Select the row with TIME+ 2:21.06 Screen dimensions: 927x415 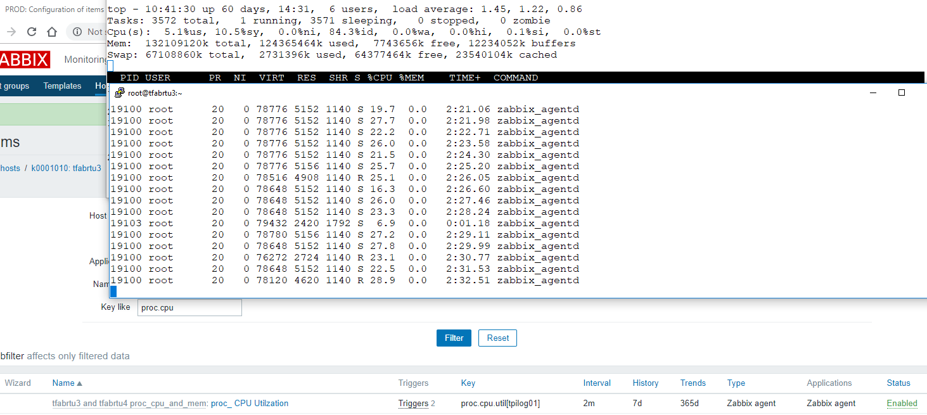pos(345,109)
